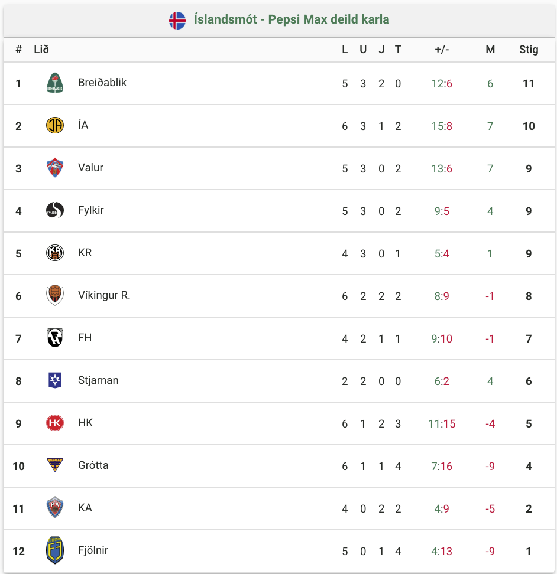The height and width of the screenshot is (574, 557).
Task: Click the Iceland flag icon in header
Action: point(177,21)
